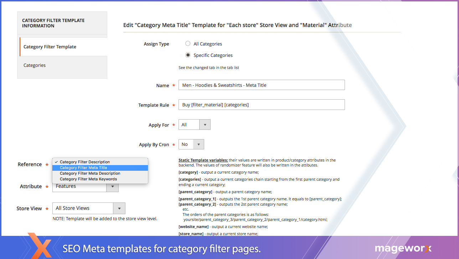The image size is (459, 259).
Task: Choose Category Filter Meta Title option
Action: [x=100, y=168]
